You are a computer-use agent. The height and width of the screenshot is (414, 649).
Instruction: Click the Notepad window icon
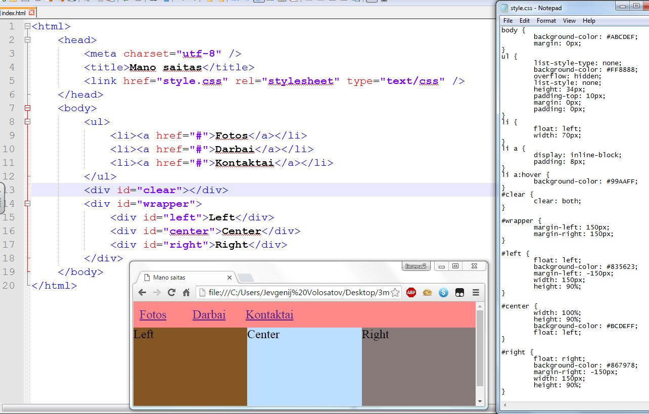pyautogui.click(x=504, y=8)
